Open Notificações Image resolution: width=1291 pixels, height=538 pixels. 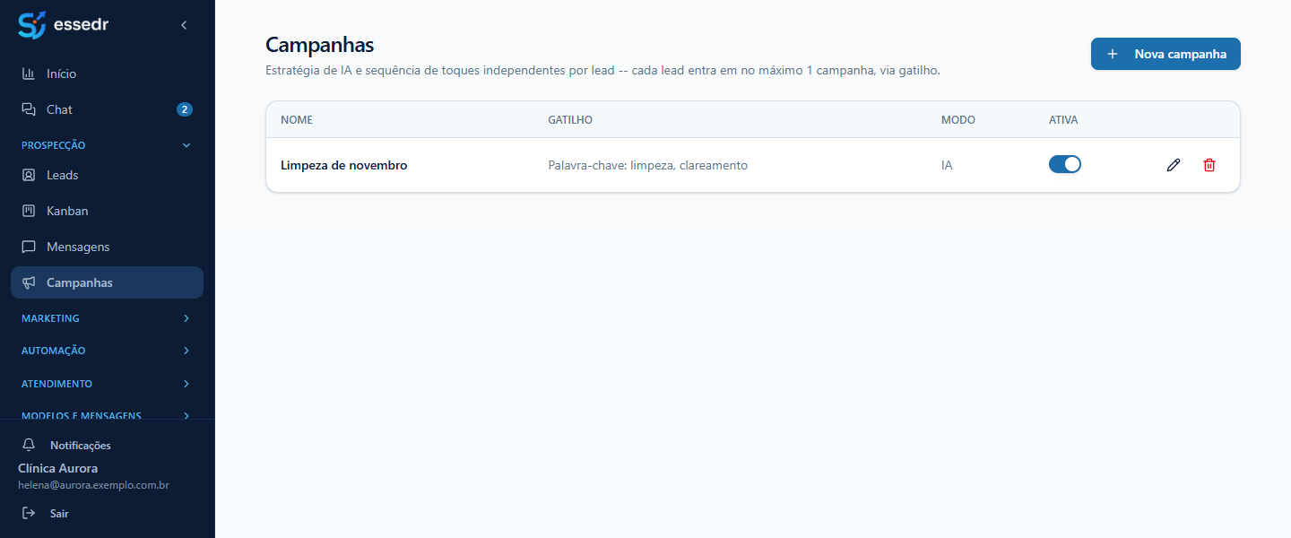tap(108, 445)
